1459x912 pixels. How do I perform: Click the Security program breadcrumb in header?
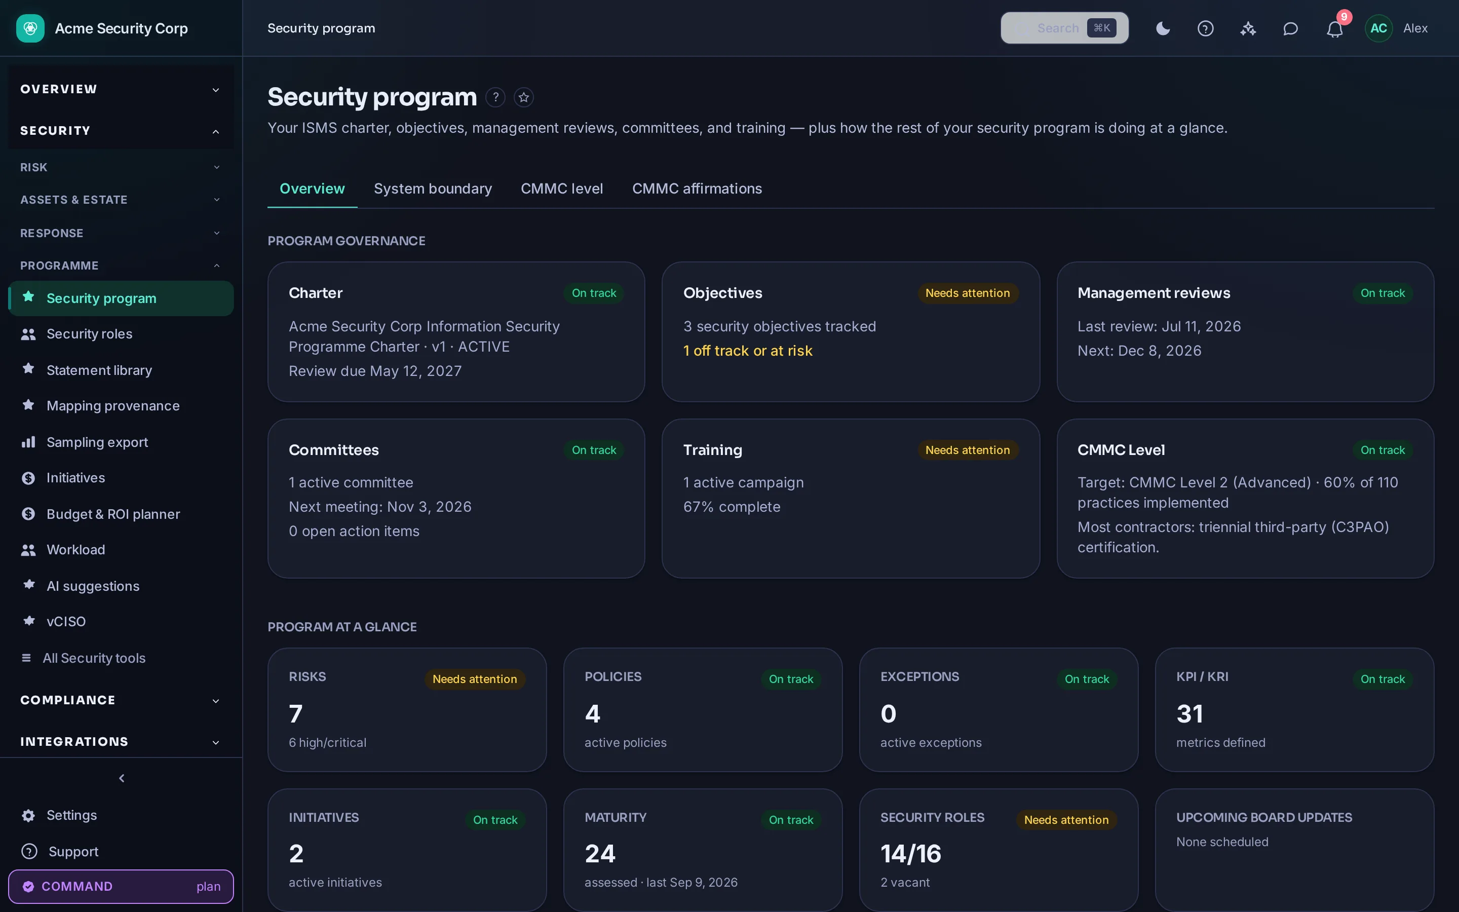tap(321, 28)
